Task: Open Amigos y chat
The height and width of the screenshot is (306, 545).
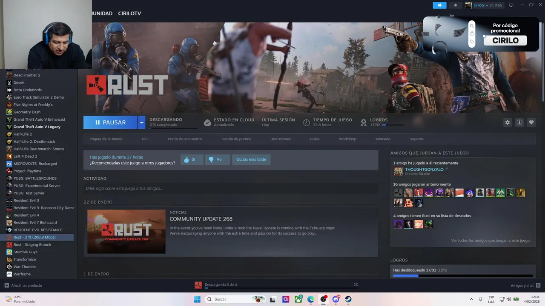Action: (525, 286)
